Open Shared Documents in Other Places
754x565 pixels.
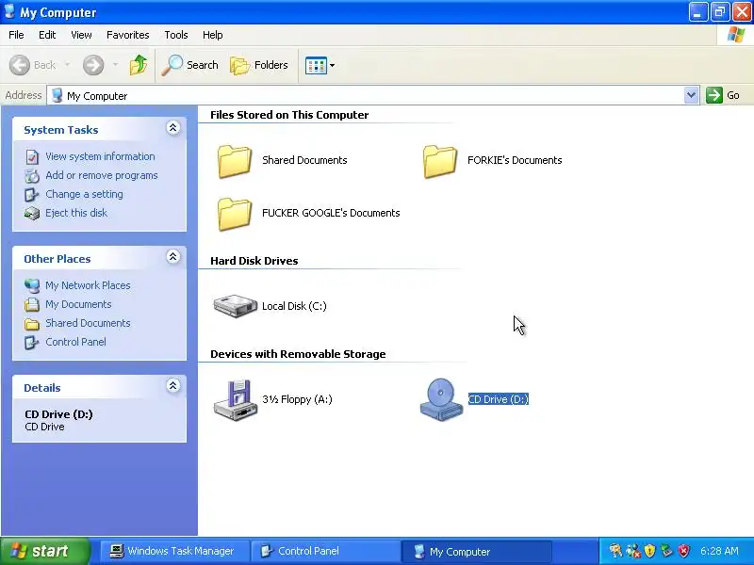pos(88,323)
